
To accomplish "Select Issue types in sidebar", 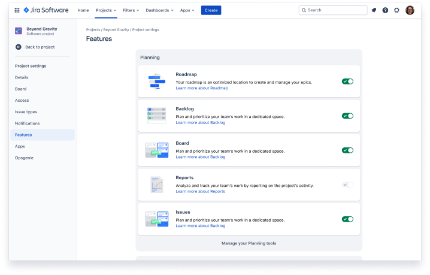I will point(26,112).
